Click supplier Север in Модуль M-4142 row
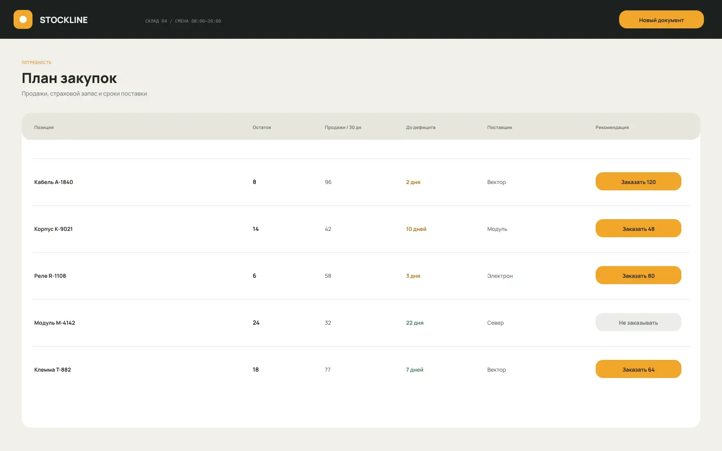The height and width of the screenshot is (451, 722). [495, 323]
